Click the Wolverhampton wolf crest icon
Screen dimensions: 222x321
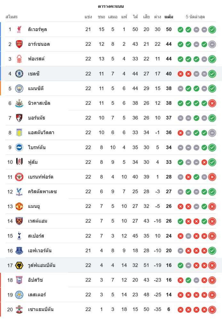tap(19, 265)
